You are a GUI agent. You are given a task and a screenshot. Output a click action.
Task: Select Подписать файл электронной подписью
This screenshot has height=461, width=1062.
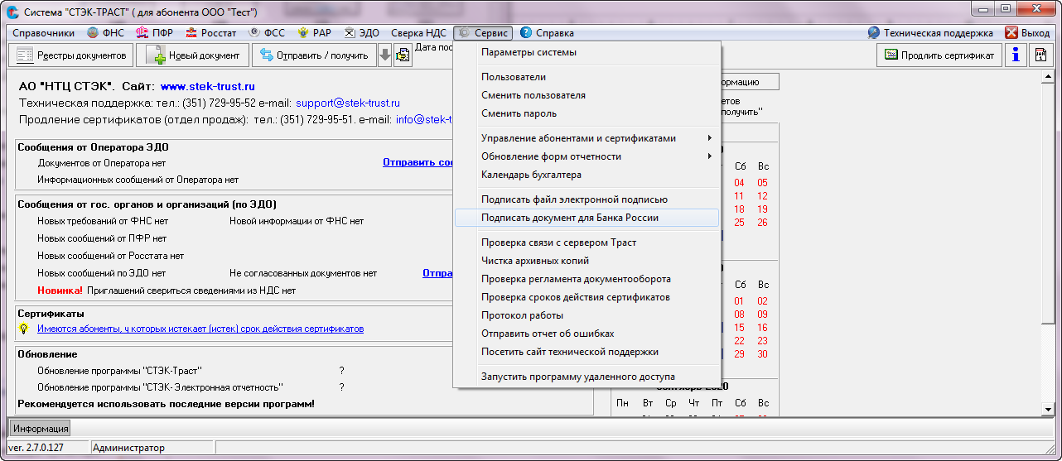[587, 199]
